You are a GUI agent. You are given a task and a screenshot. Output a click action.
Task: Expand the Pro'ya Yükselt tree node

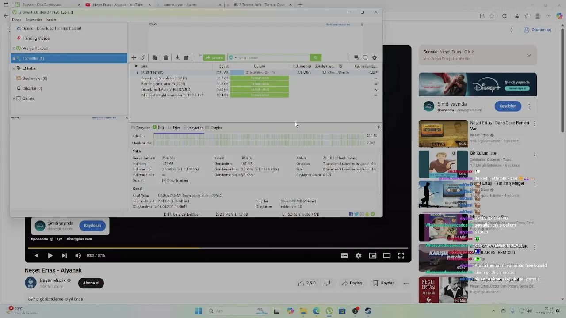click(x=14, y=49)
